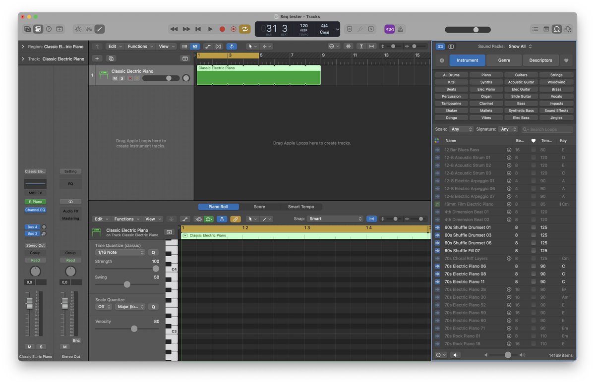
Task: Open Tracks area Edit menu
Action: click(x=115, y=47)
